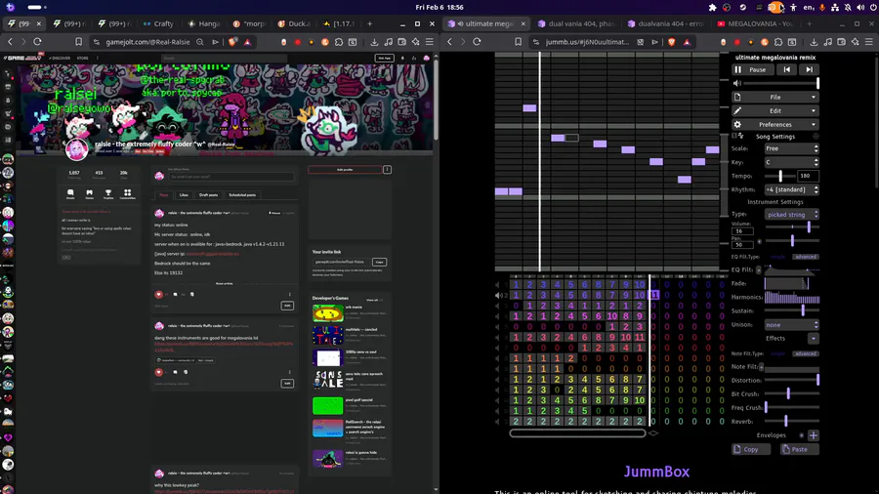879x494 pixels.
Task: Set EQ filter type to simple
Action: (x=778, y=257)
